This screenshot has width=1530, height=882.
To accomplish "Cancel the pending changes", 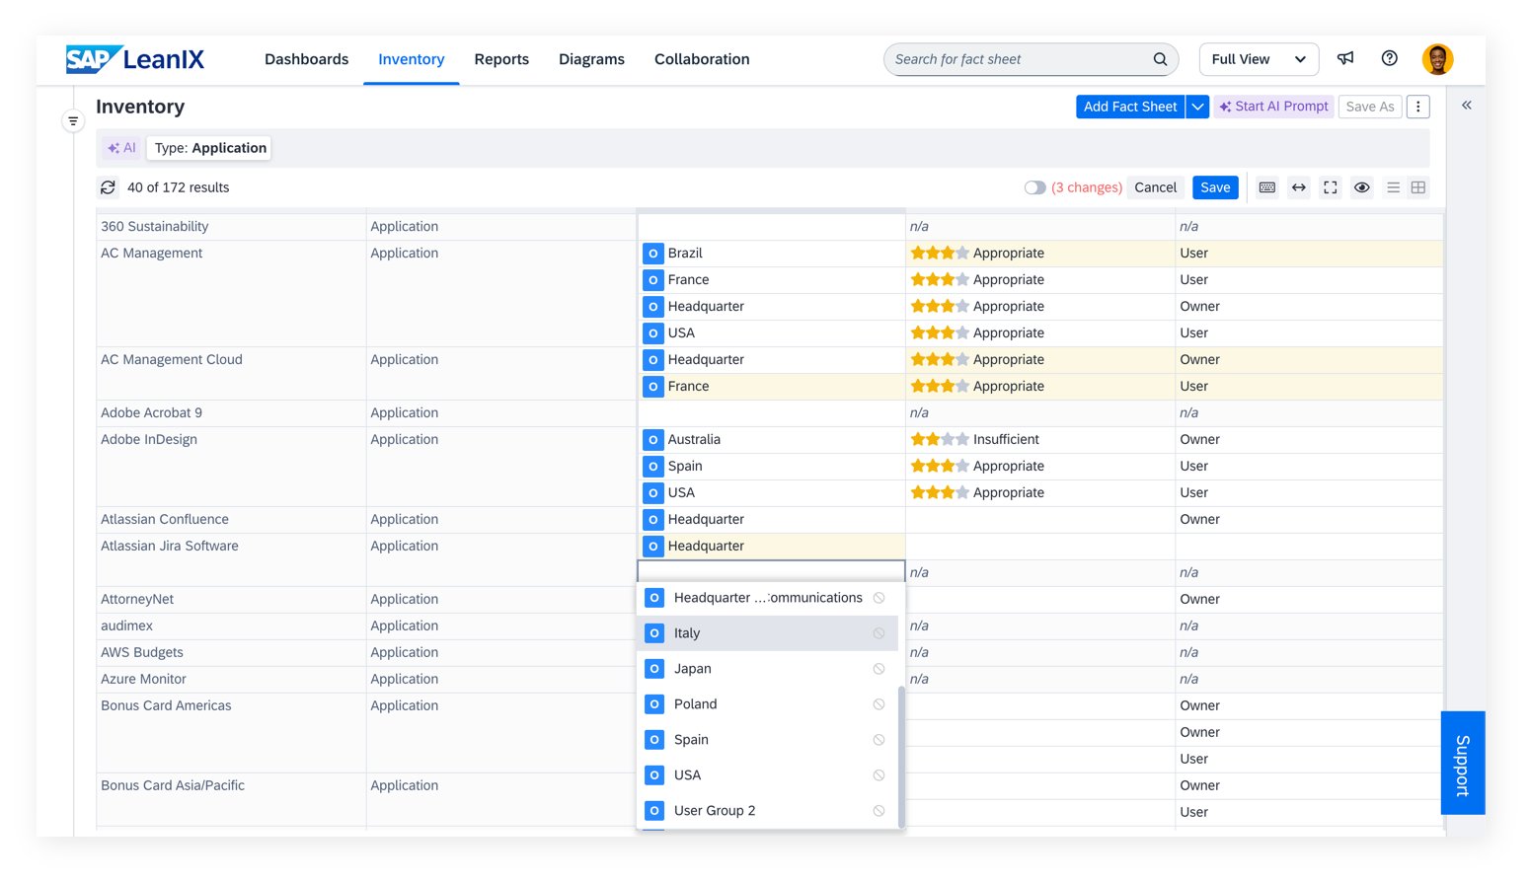I will [x=1155, y=187].
